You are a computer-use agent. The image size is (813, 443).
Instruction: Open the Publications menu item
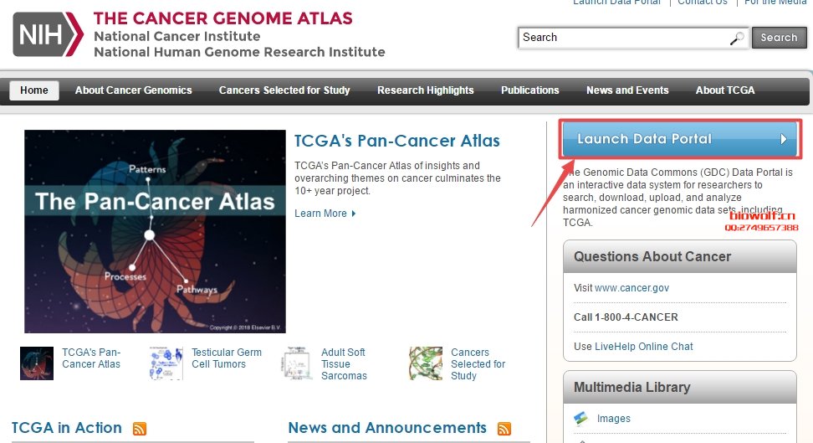click(530, 90)
